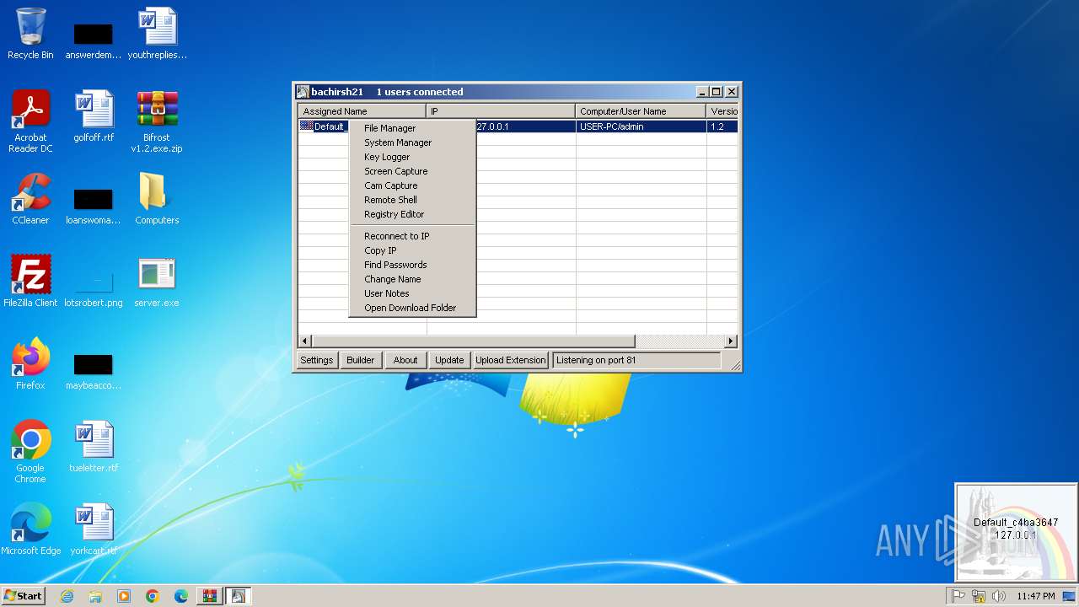Click the horizontal scrollbar thumb
The width and height of the screenshot is (1079, 607).
[473, 341]
